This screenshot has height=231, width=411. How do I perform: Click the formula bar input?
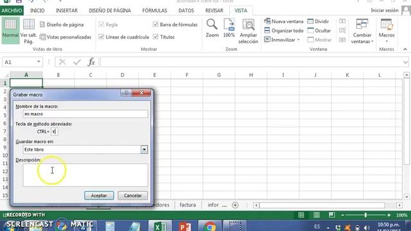pyautogui.click(x=252, y=62)
